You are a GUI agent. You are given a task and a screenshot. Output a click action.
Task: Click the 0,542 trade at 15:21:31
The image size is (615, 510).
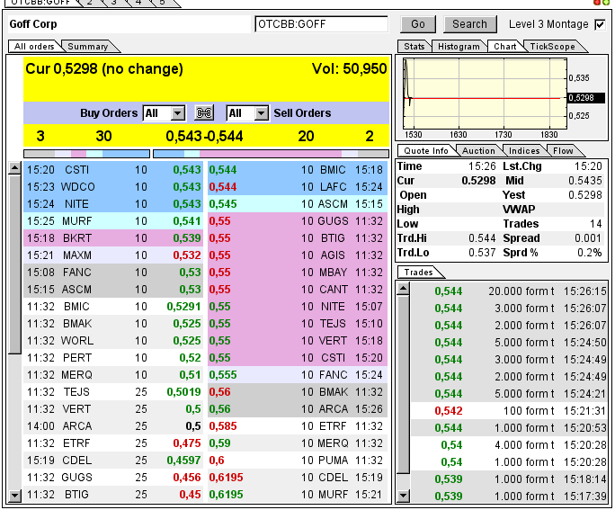[x=509, y=411]
